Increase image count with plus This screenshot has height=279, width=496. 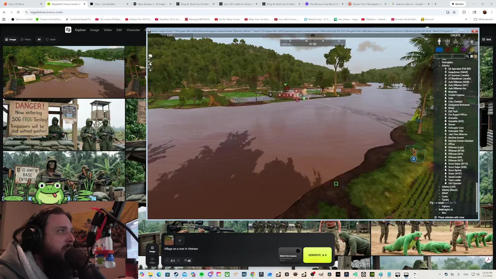point(178,261)
